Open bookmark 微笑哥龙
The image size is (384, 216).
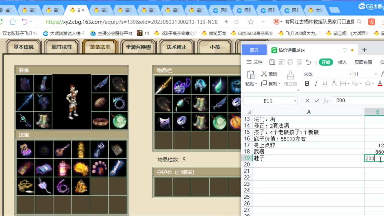point(214,33)
